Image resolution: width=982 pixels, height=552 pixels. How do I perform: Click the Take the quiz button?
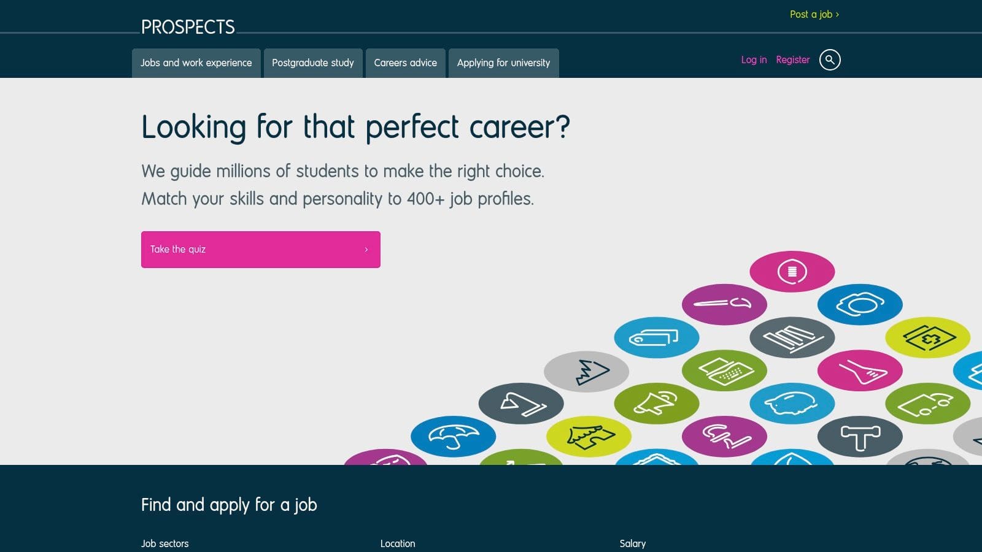pyautogui.click(x=260, y=249)
